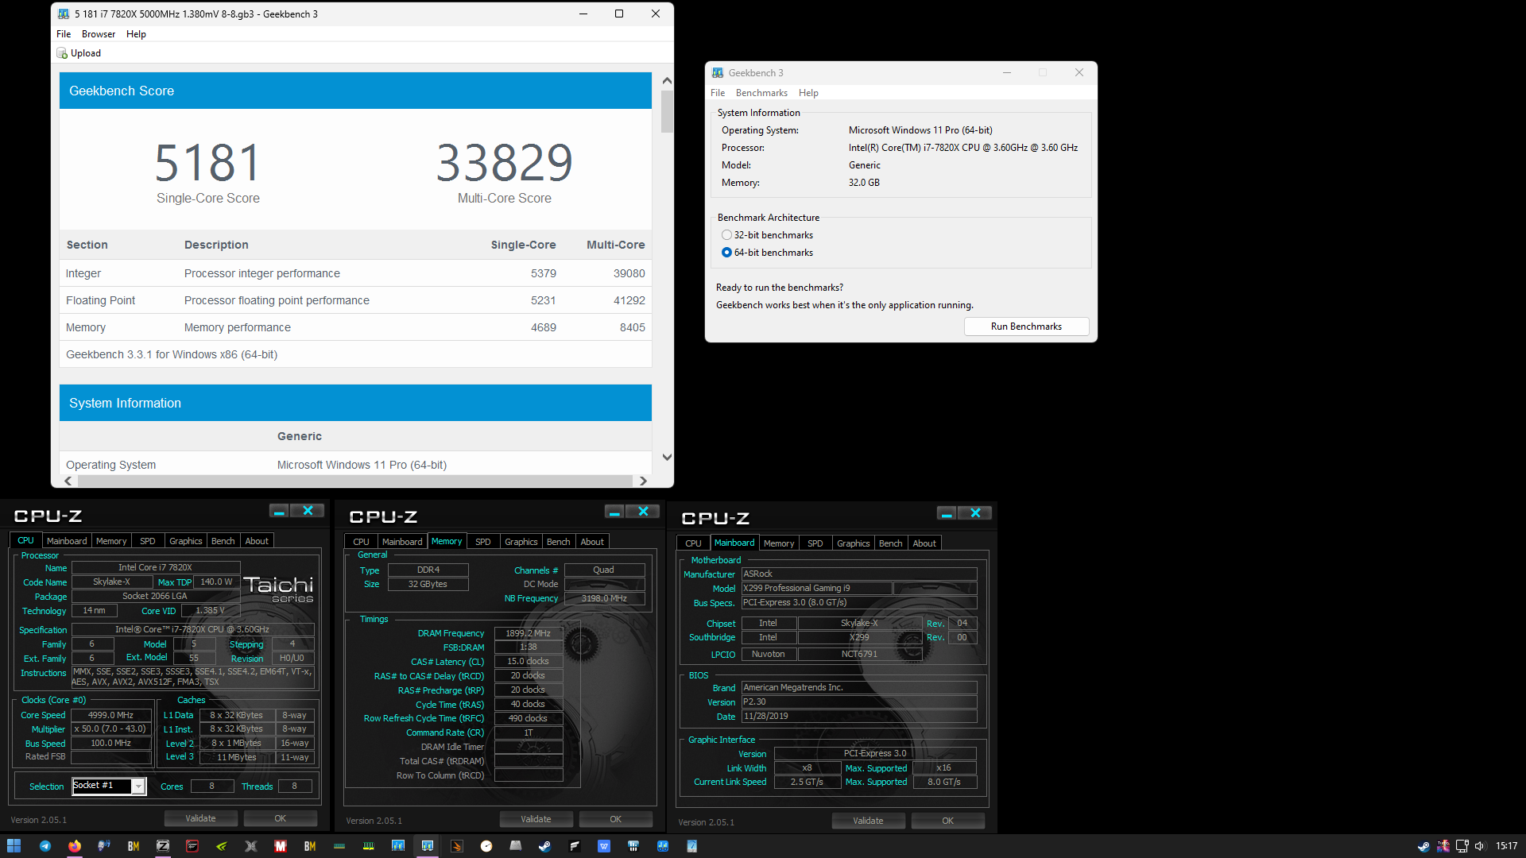The image size is (1526, 858).
Task: Open the Benchmarks menu
Action: [761, 93]
